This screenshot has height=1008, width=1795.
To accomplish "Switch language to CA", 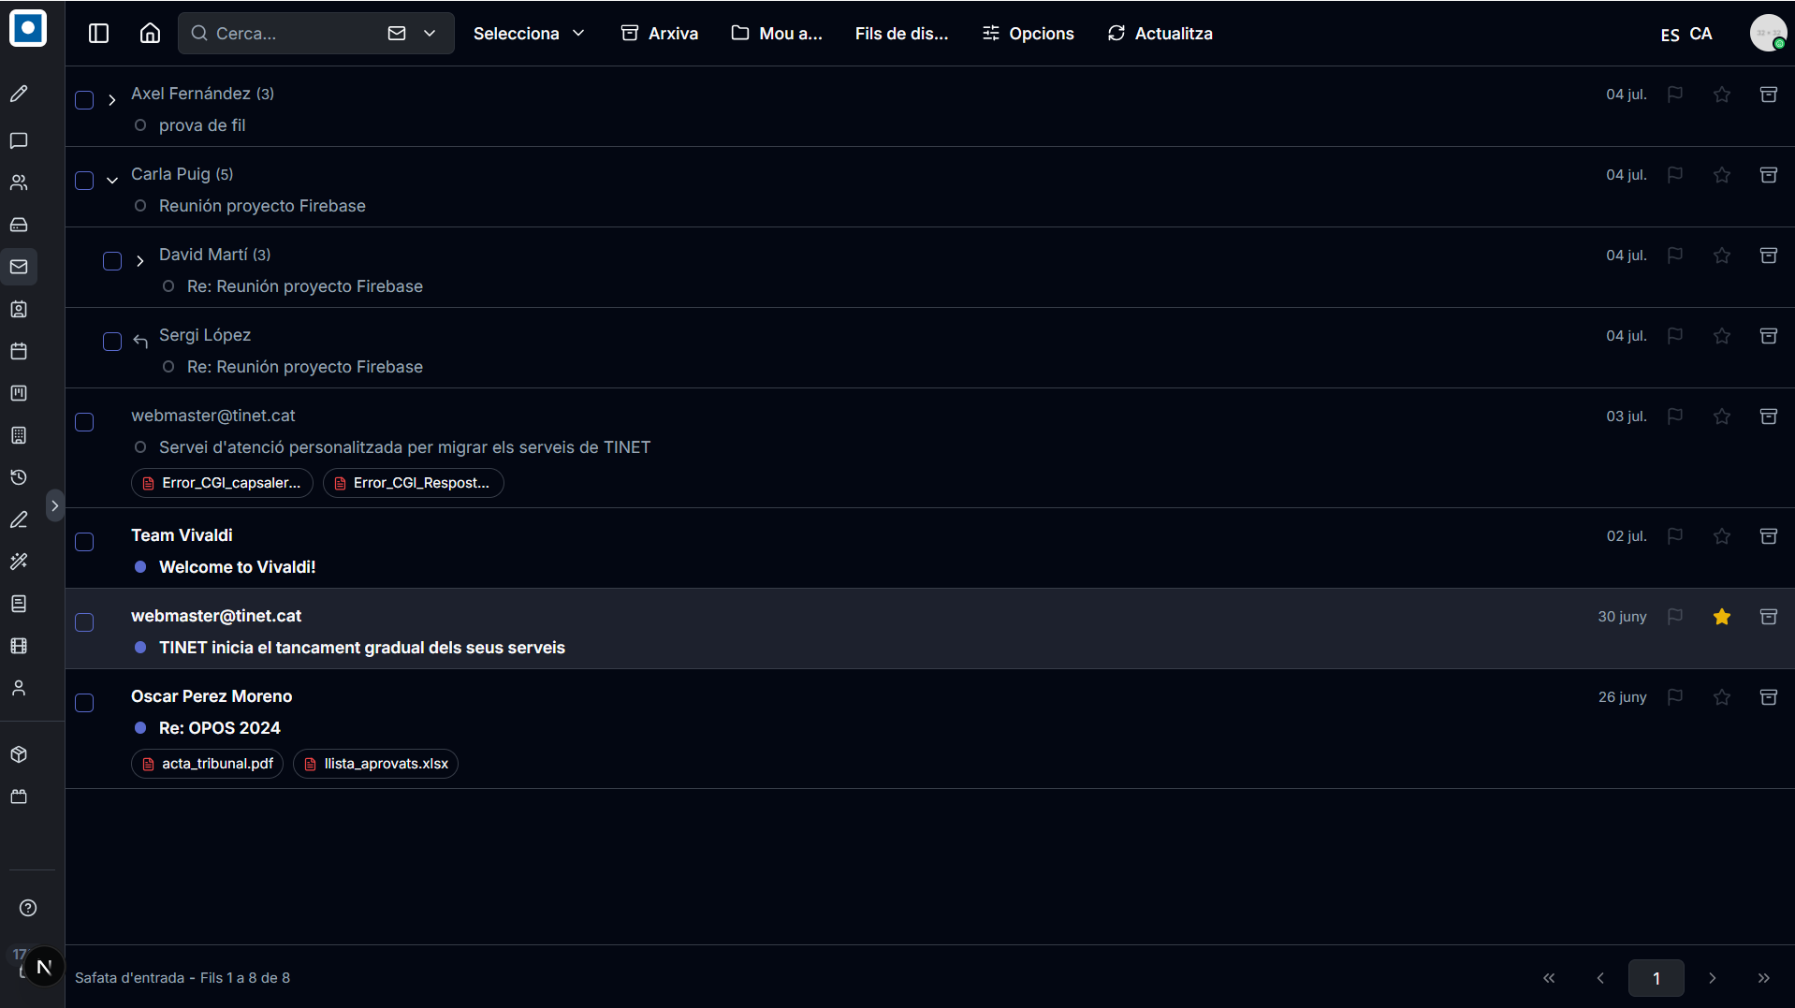I will coord(1700,34).
